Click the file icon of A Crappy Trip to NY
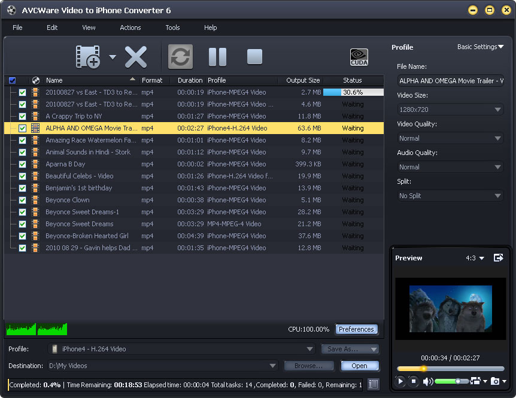This screenshot has width=516, height=398. pos(35,116)
